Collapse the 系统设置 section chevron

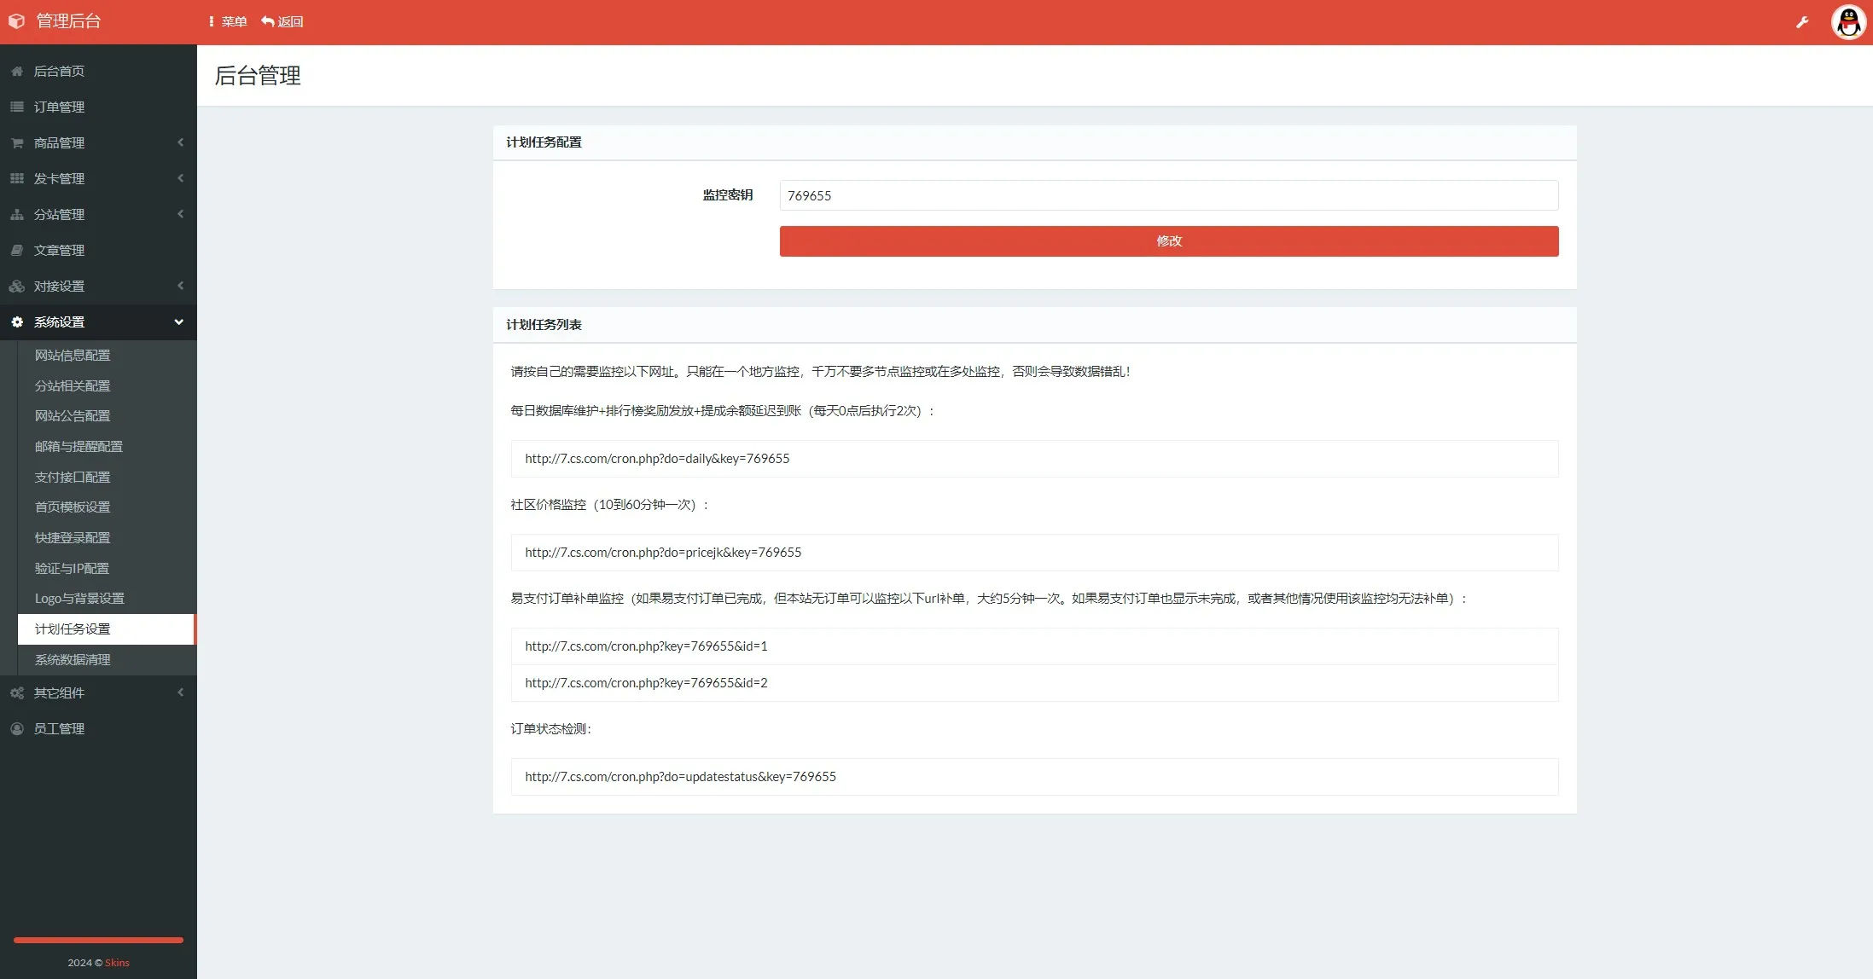coord(179,322)
